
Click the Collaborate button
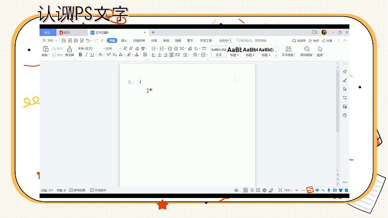[314, 40]
